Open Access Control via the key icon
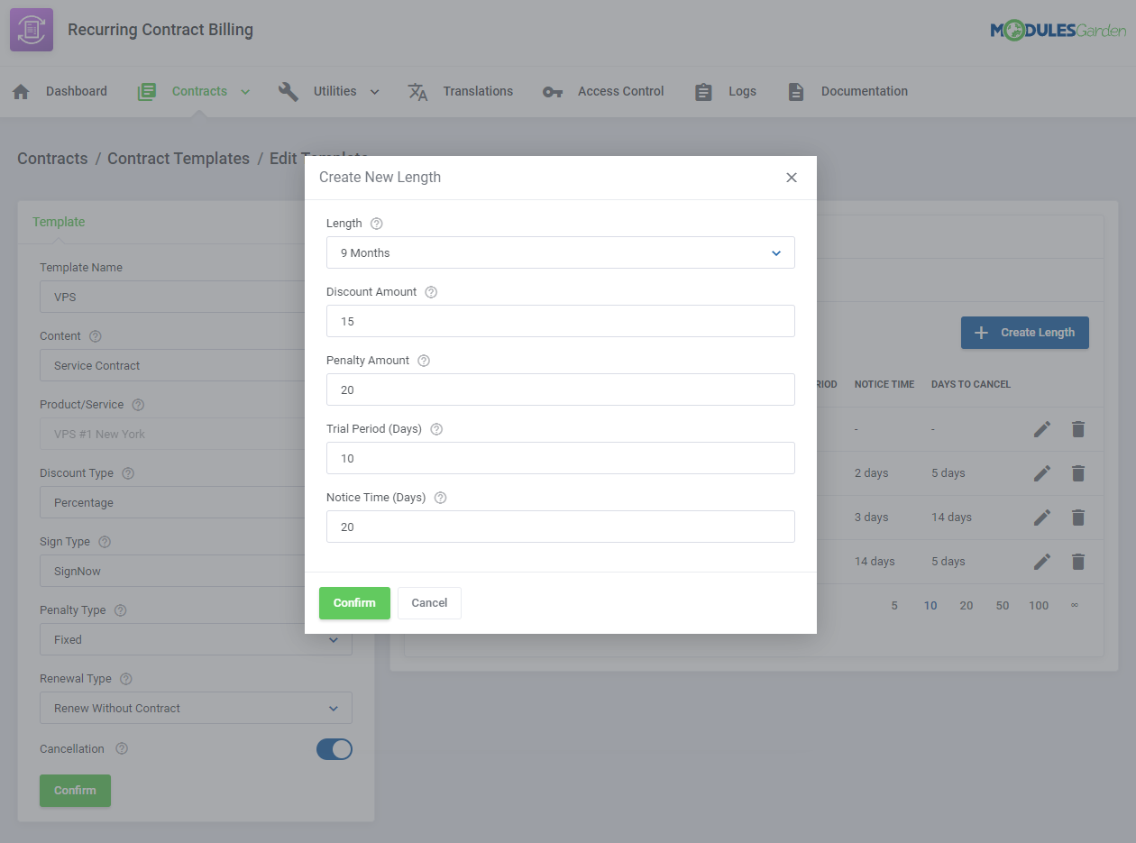Screen dimensions: 1136x843 point(552,90)
